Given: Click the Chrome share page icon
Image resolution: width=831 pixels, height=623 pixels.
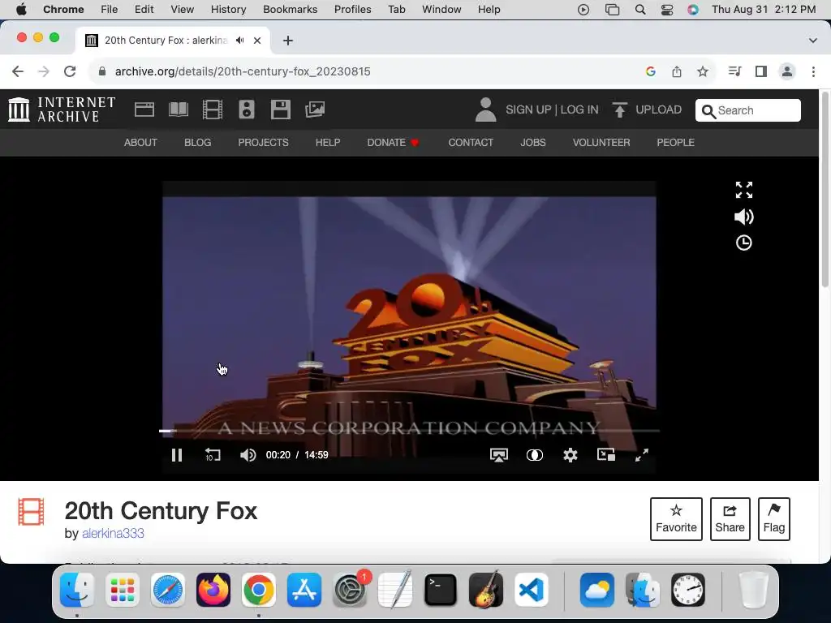Looking at the screenshot, I should click(677, 71).
